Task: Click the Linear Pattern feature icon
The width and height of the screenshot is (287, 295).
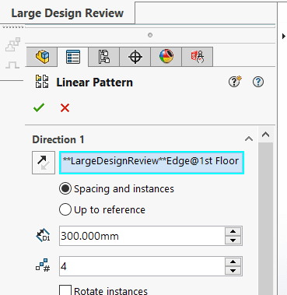Action: coord(42,82)
